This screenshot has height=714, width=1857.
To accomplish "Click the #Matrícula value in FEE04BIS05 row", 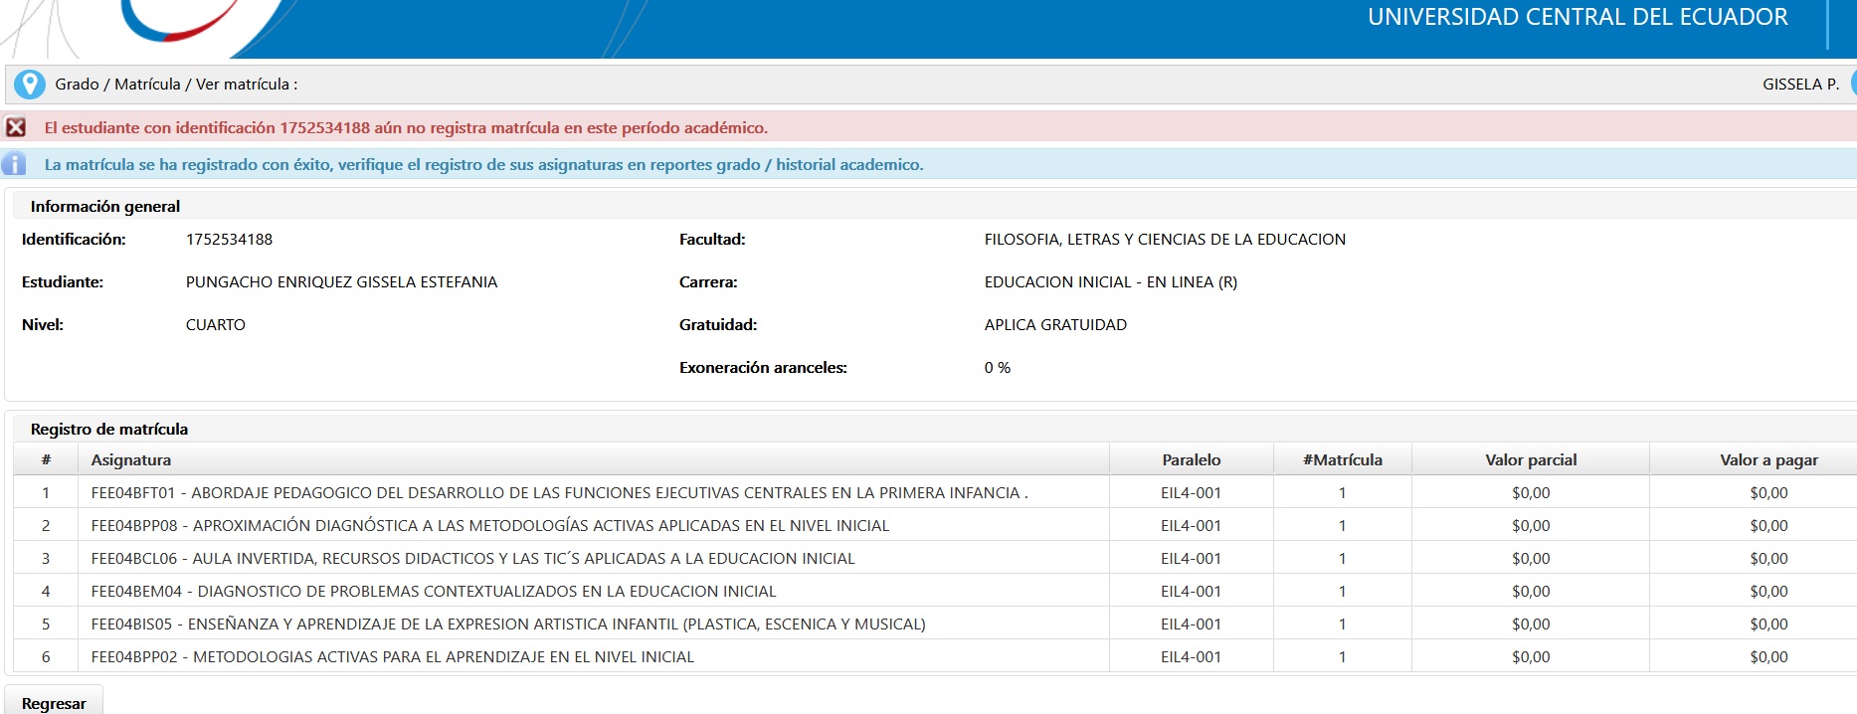I will click(x=1342, y=624).
